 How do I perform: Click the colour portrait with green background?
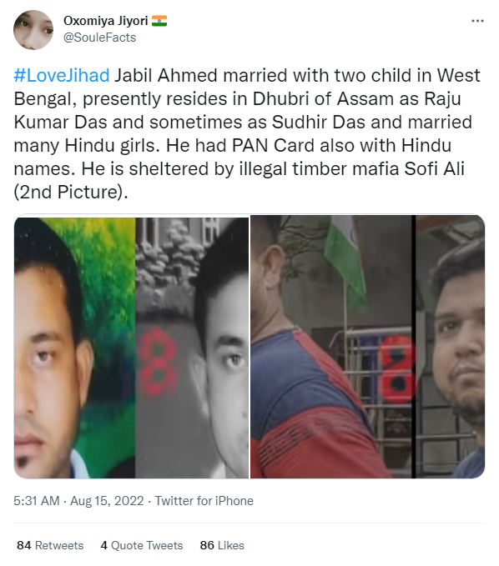[x=74, y=348]
